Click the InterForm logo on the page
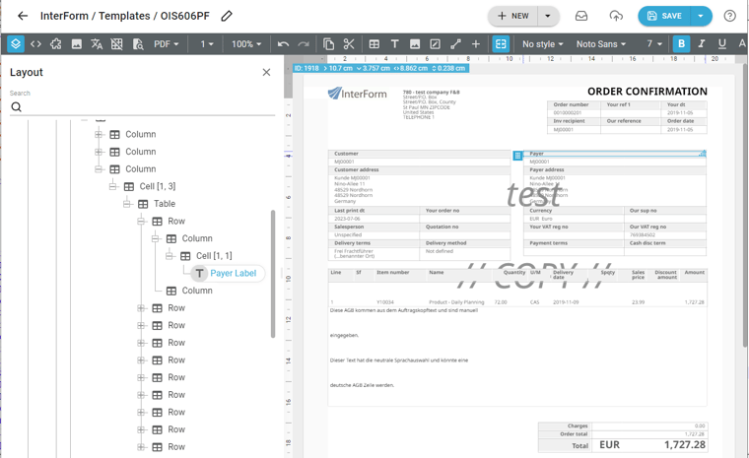This screenshot has width=749, height=458. [358, 94]
